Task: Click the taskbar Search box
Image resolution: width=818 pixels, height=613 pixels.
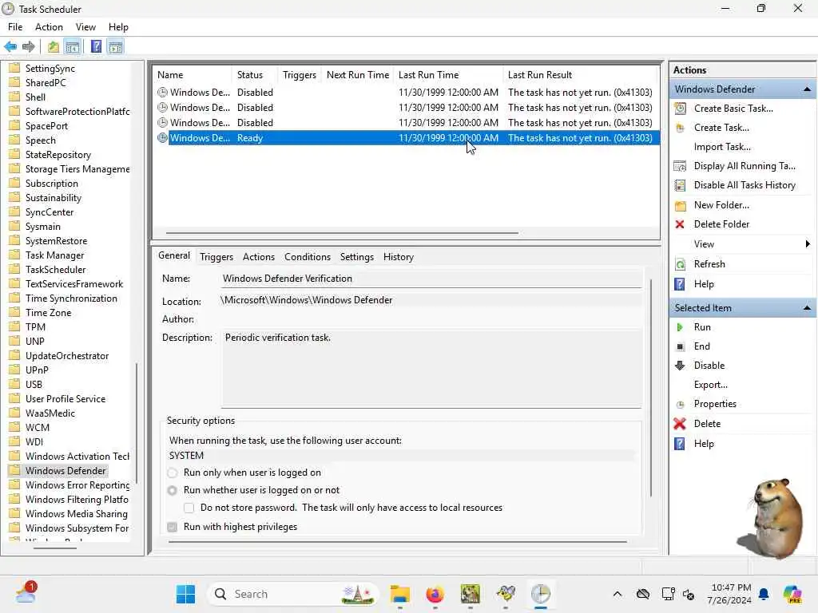Action: pos(293,594)
